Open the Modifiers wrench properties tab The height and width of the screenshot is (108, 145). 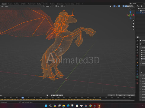click(x=137, y=66)
